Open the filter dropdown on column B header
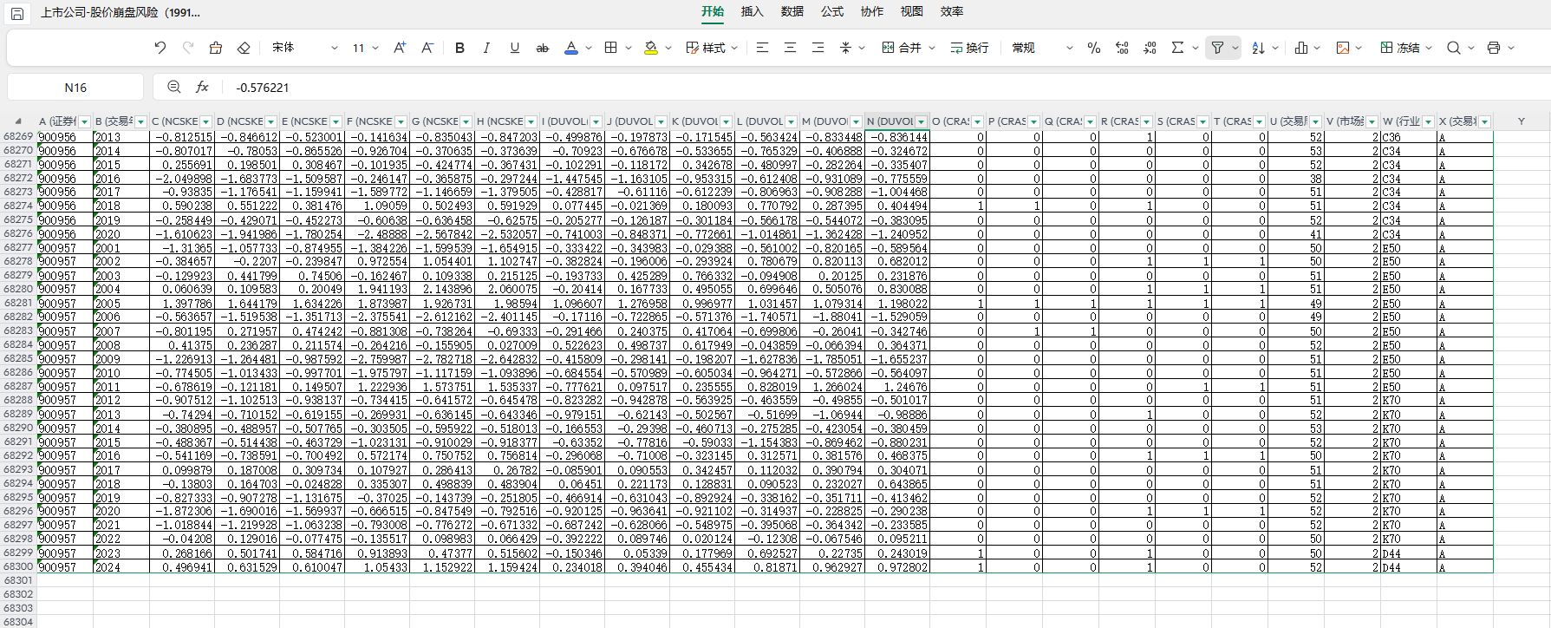This screenshot has width=1551, height=628. point(140,122)
